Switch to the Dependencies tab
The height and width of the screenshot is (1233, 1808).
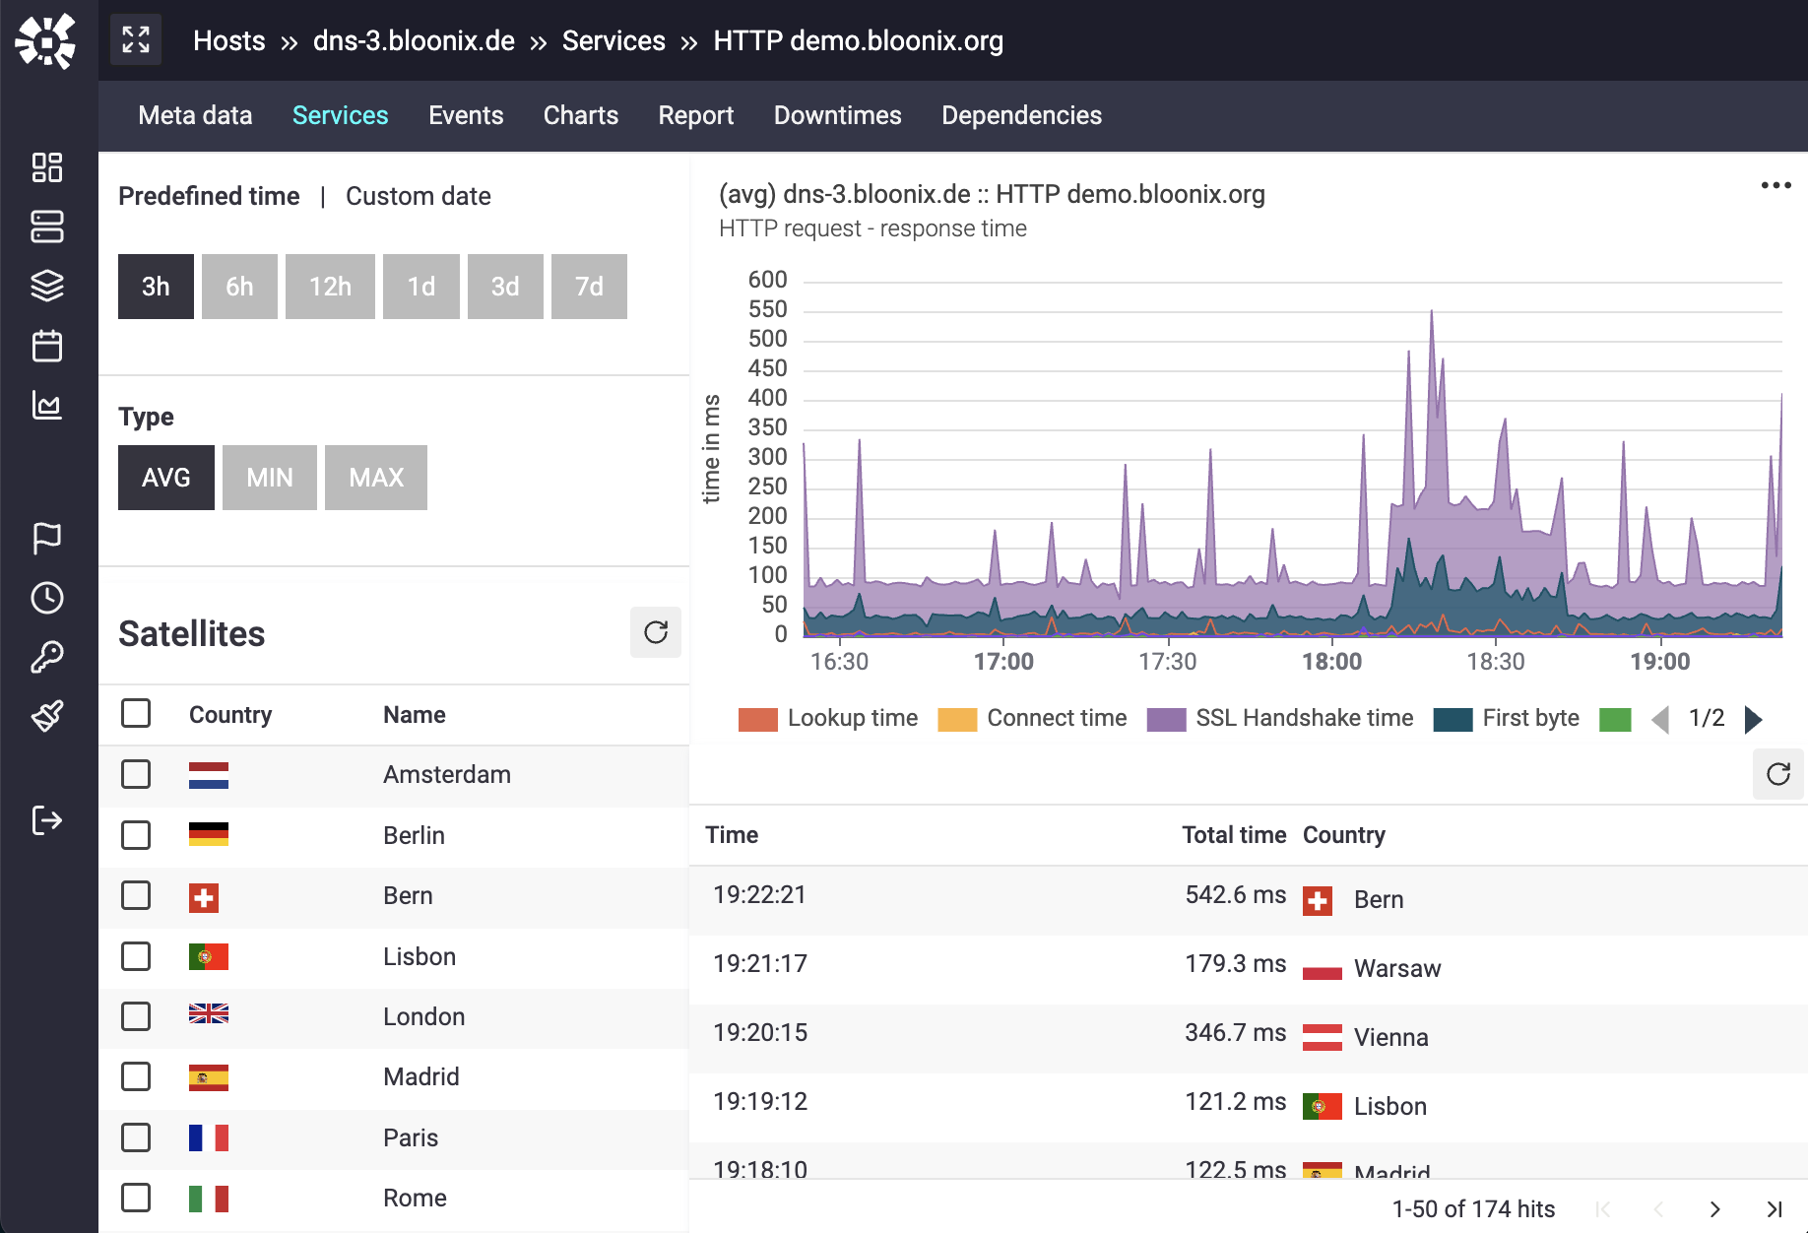point(1022,115)
